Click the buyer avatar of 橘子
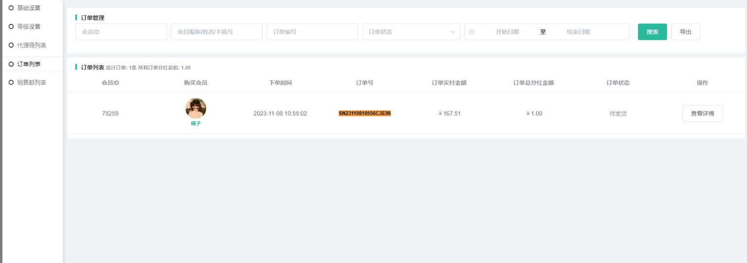 pos(196,108)
